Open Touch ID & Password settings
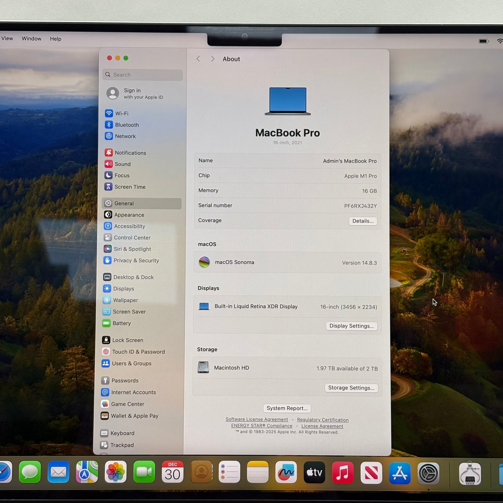Viewport: 503px width, 503px height. 138,352
